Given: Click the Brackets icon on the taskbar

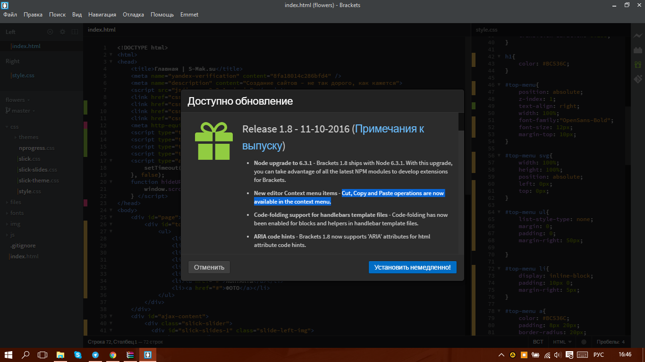Looking at the screenshot, I should click(x=148, y=355).
